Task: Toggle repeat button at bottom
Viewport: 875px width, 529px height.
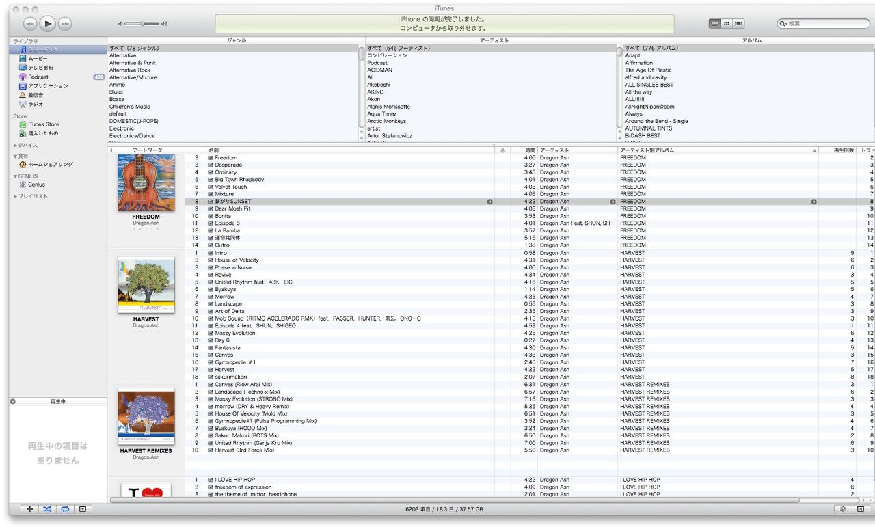Action: pos(65,509)
